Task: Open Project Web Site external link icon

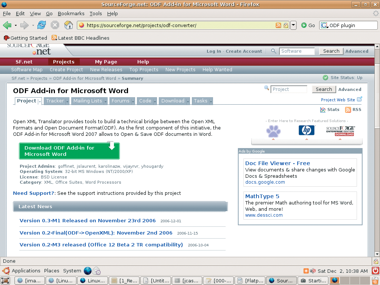Action: (360, 99)
